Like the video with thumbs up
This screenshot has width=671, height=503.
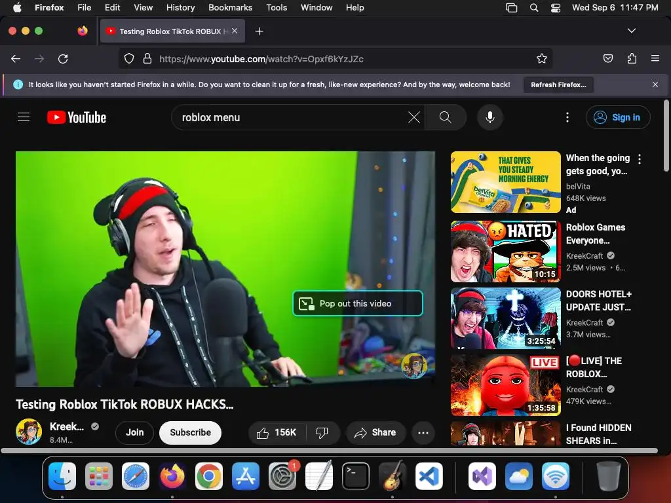(x=277, y=433)
